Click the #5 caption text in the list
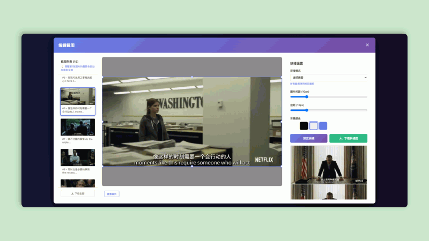 pos(77,79)
